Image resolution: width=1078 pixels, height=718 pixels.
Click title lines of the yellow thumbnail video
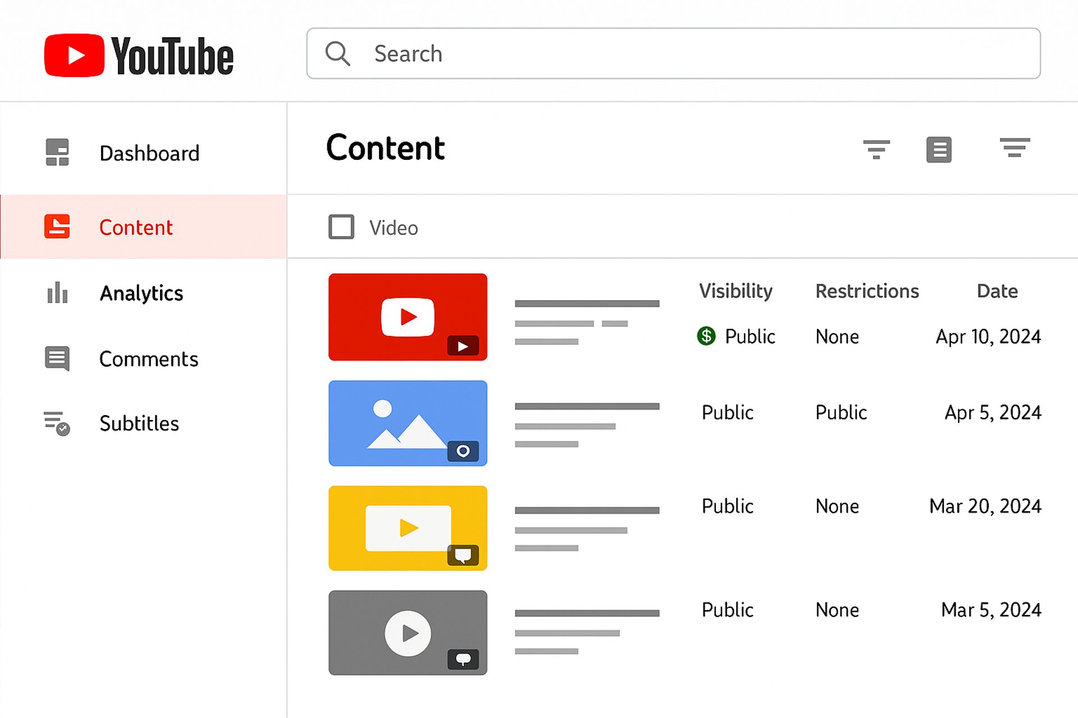587,529
